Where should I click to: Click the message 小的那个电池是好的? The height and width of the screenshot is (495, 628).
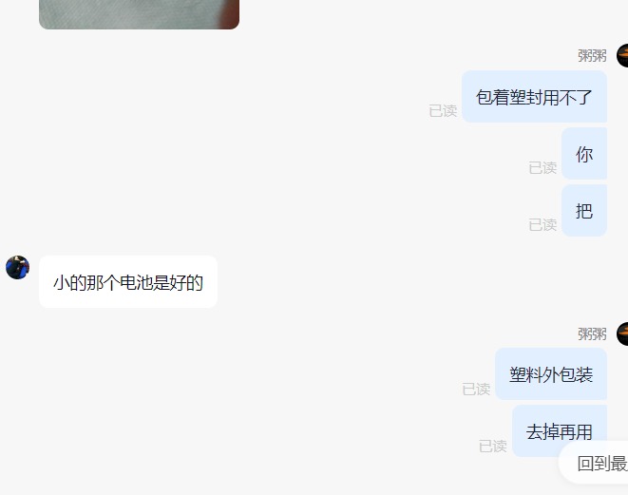coord(128,282)
